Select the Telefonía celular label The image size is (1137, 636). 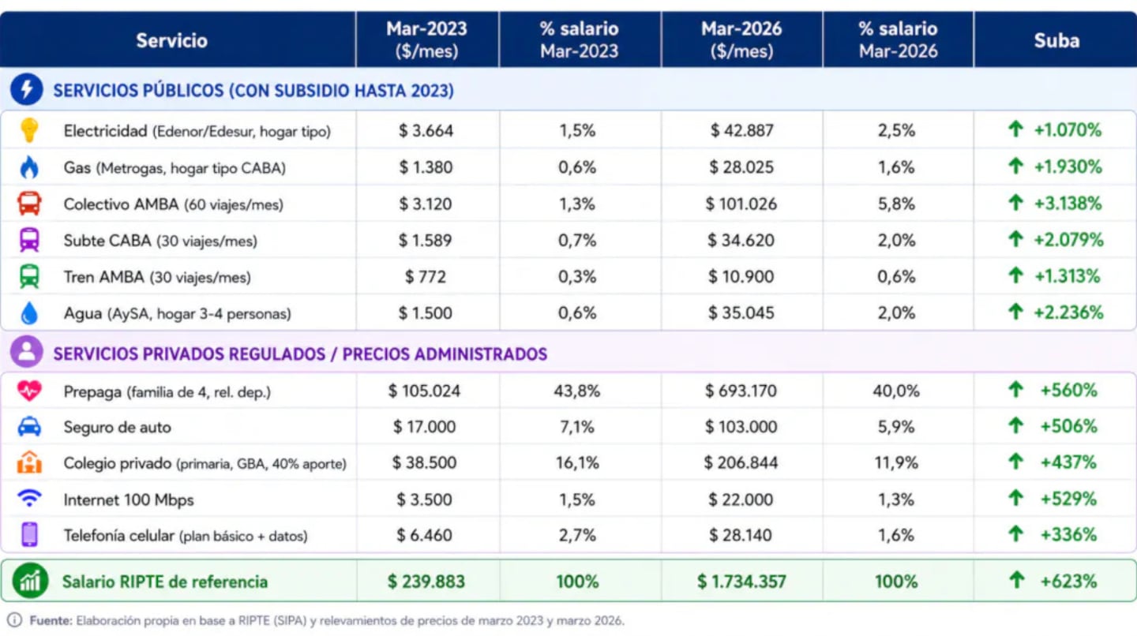click(186, 536)
